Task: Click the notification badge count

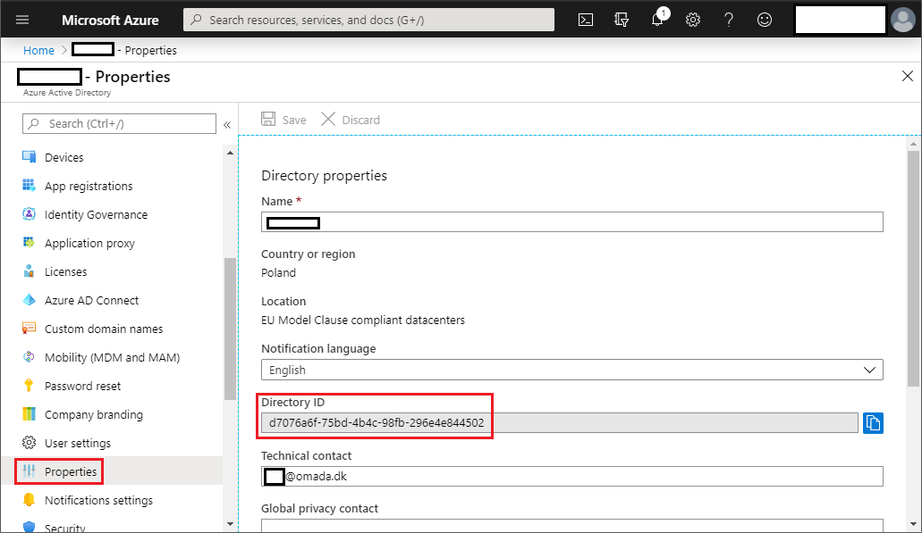Action: [x=664, y=12]
